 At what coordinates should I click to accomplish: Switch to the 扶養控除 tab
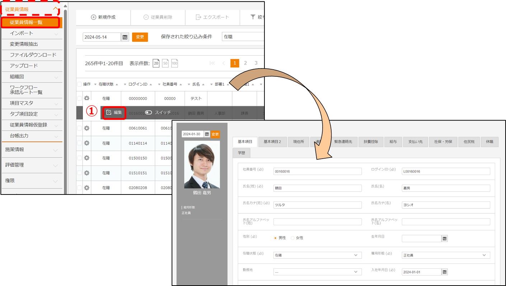point(371,142)
